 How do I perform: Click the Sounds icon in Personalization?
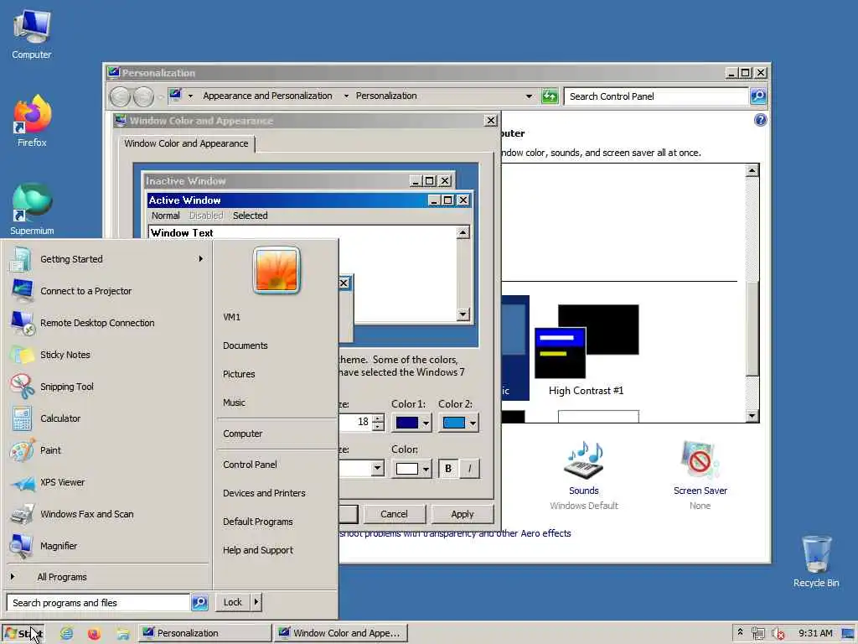point(584,460)
